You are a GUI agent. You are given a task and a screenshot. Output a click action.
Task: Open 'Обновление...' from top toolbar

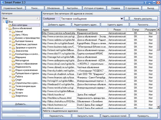(x=54, y=8)
